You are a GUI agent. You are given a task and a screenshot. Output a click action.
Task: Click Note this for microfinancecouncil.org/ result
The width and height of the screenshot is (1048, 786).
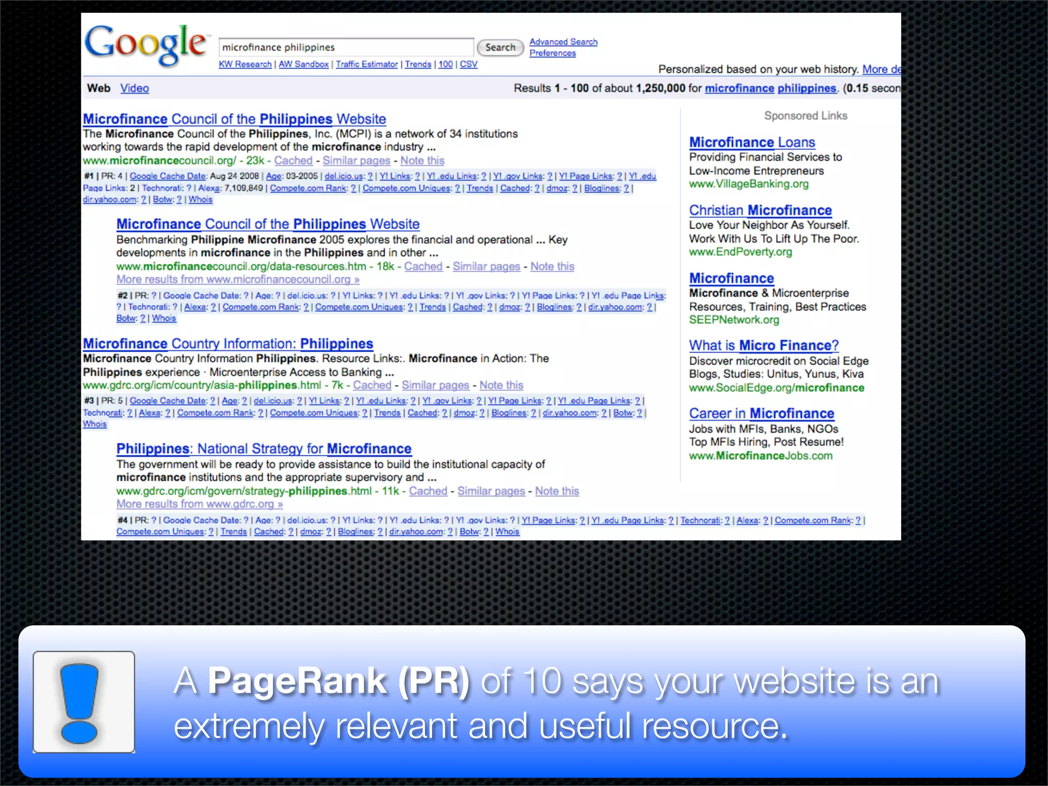click(422, 161)
